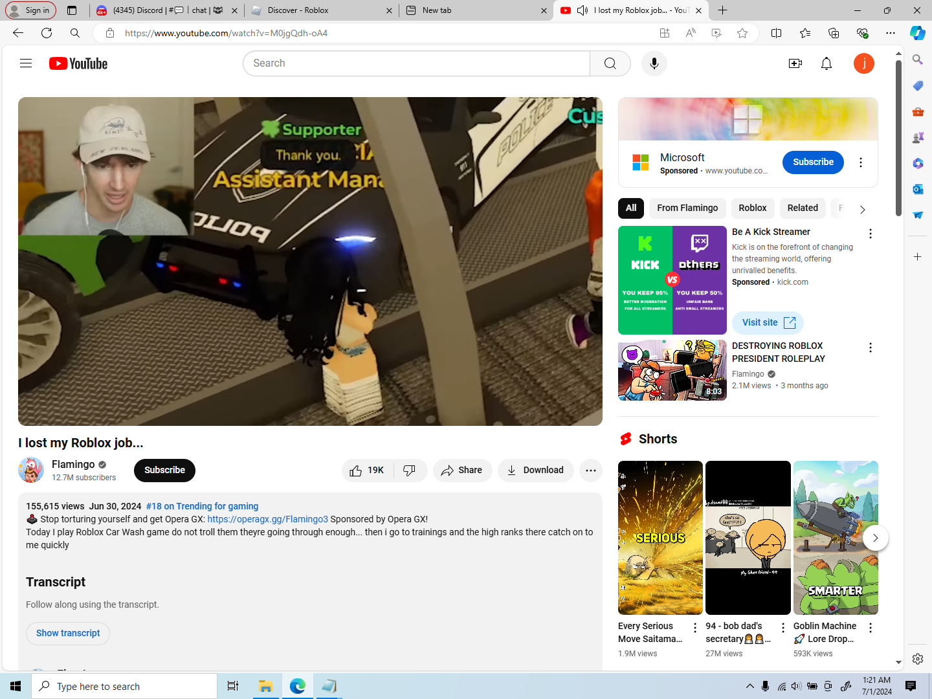
Task: Open Edge settings and more menu
Action: [891, 33]
